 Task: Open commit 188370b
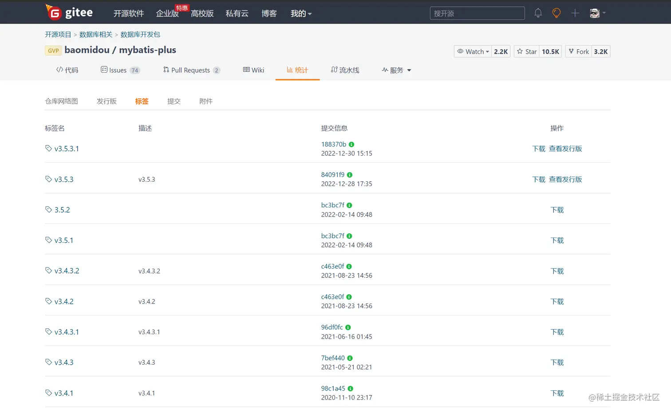pos(334,144)
